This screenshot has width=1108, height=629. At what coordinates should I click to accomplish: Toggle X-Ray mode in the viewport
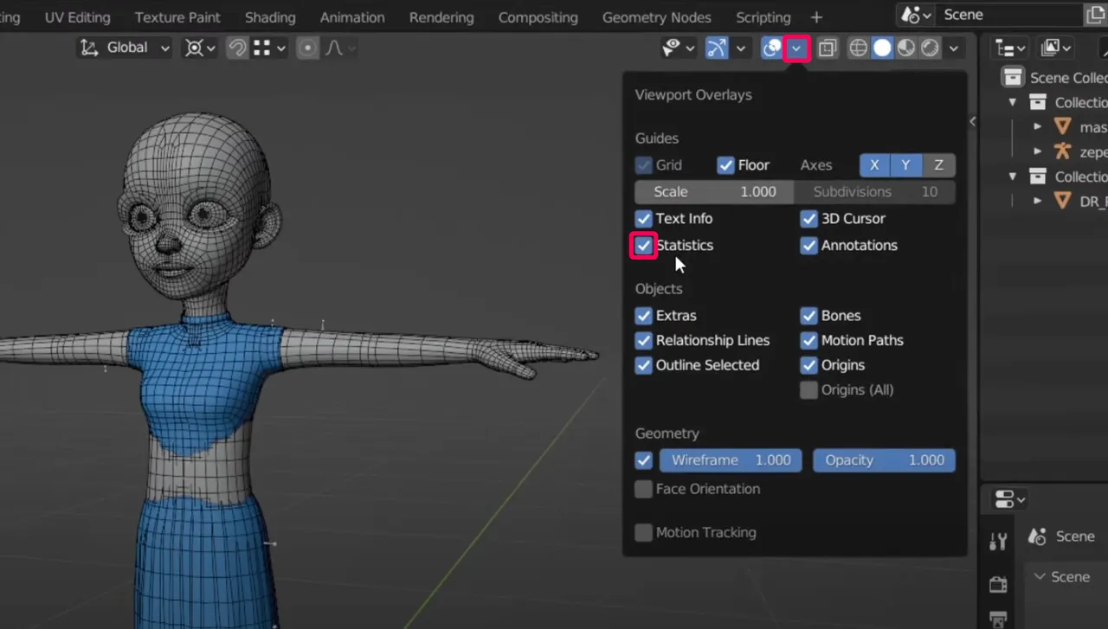(x=827, y=48)
